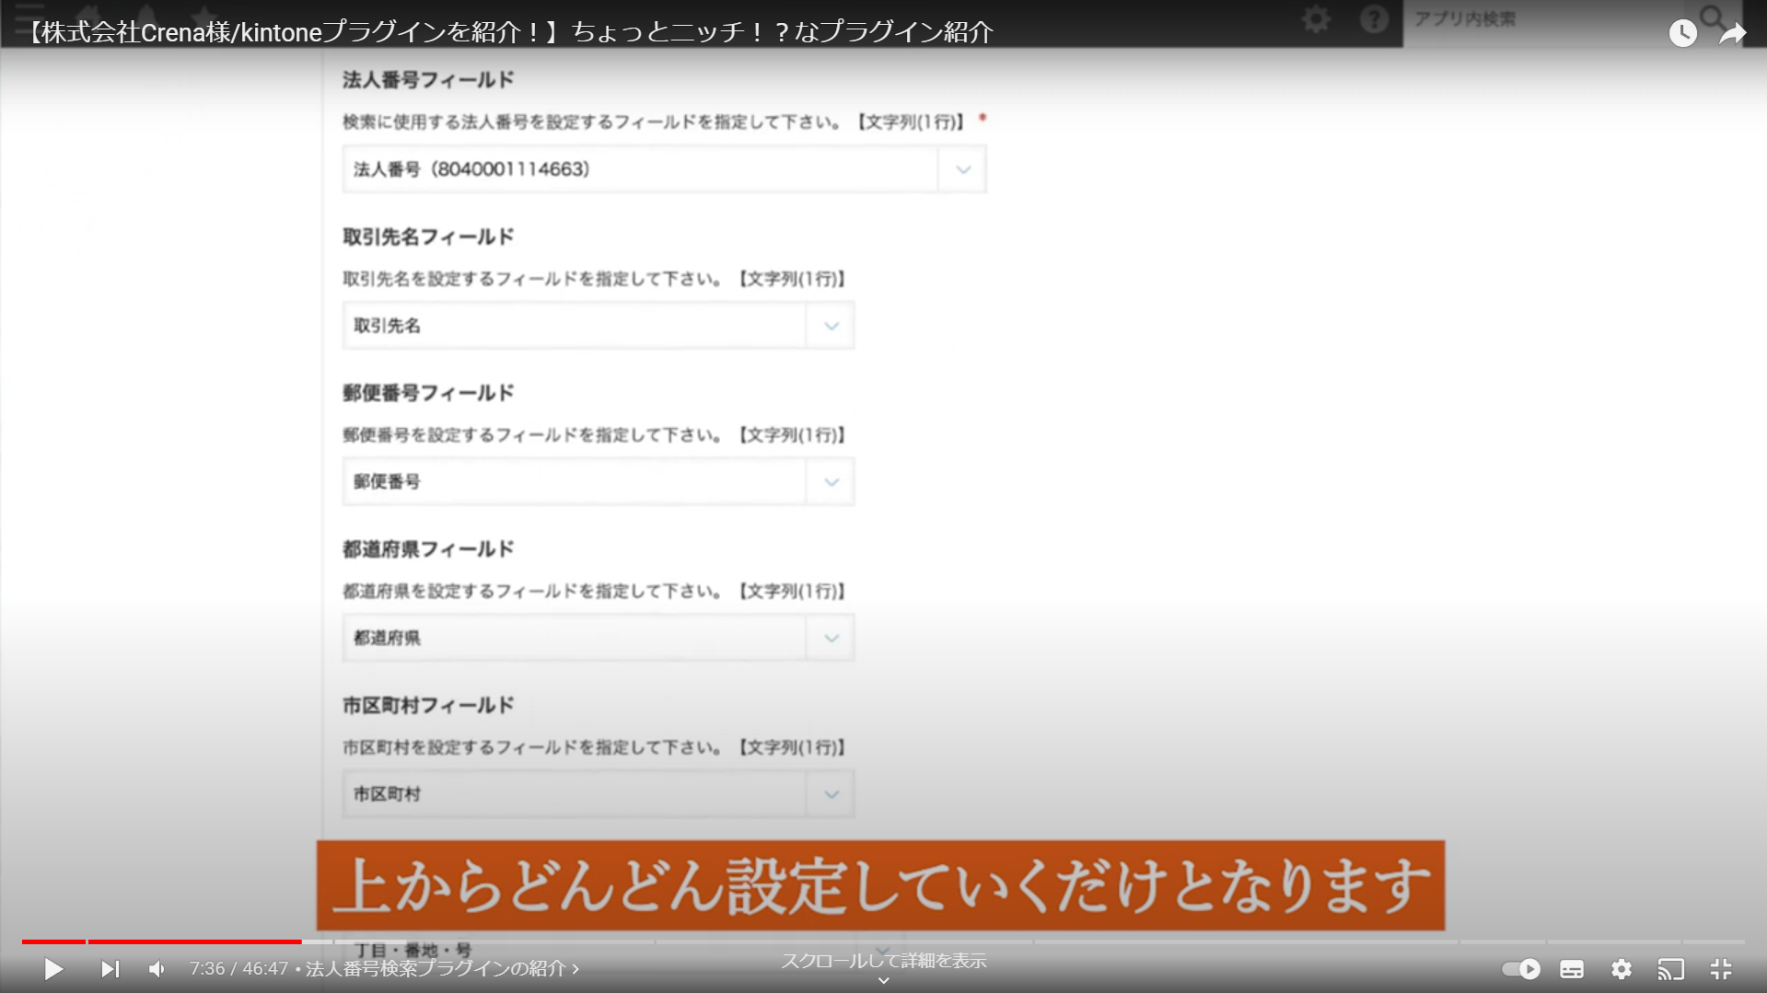Cast video to another device
This screenshot has height=993, width=1767.
click(1671, 968)
